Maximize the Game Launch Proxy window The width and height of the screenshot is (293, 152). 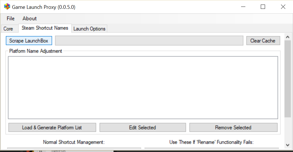click(263, 7)
